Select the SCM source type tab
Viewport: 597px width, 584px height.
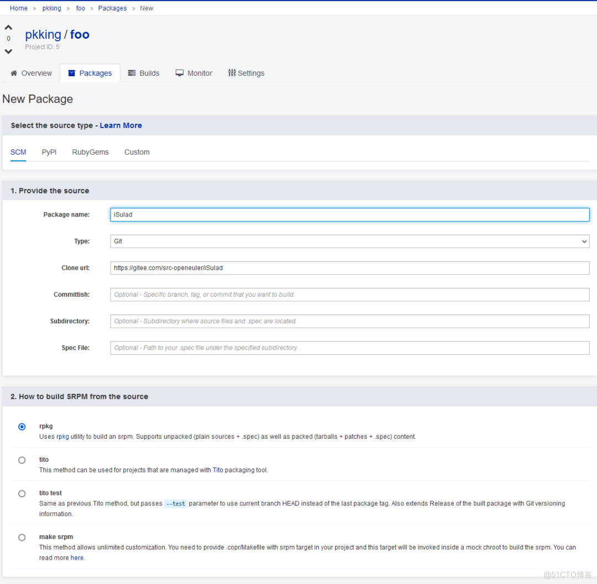(18, 152)
